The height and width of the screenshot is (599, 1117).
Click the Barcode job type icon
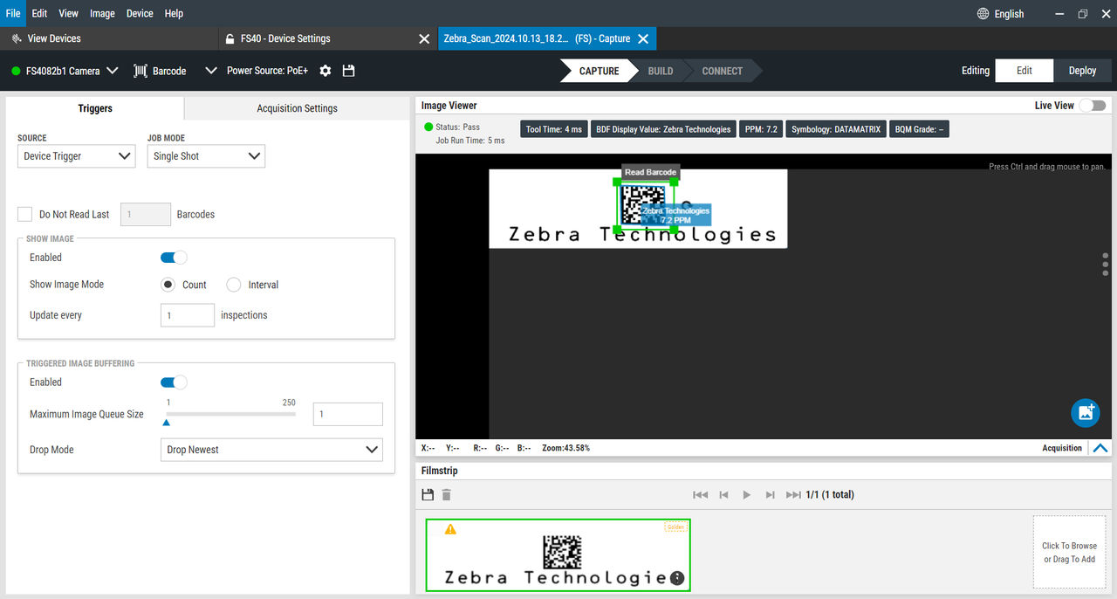click(140, 71)
